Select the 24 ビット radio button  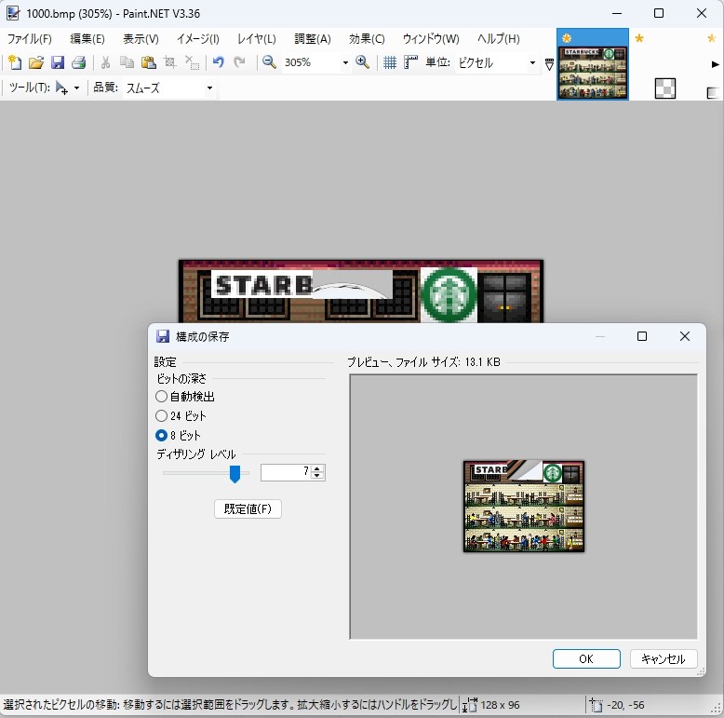162,416
